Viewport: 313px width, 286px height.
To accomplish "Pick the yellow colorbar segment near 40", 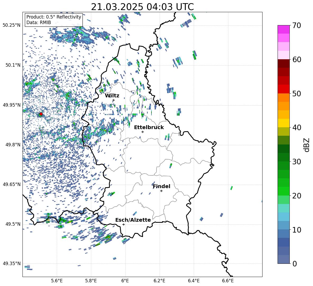I will pos(283,123).
